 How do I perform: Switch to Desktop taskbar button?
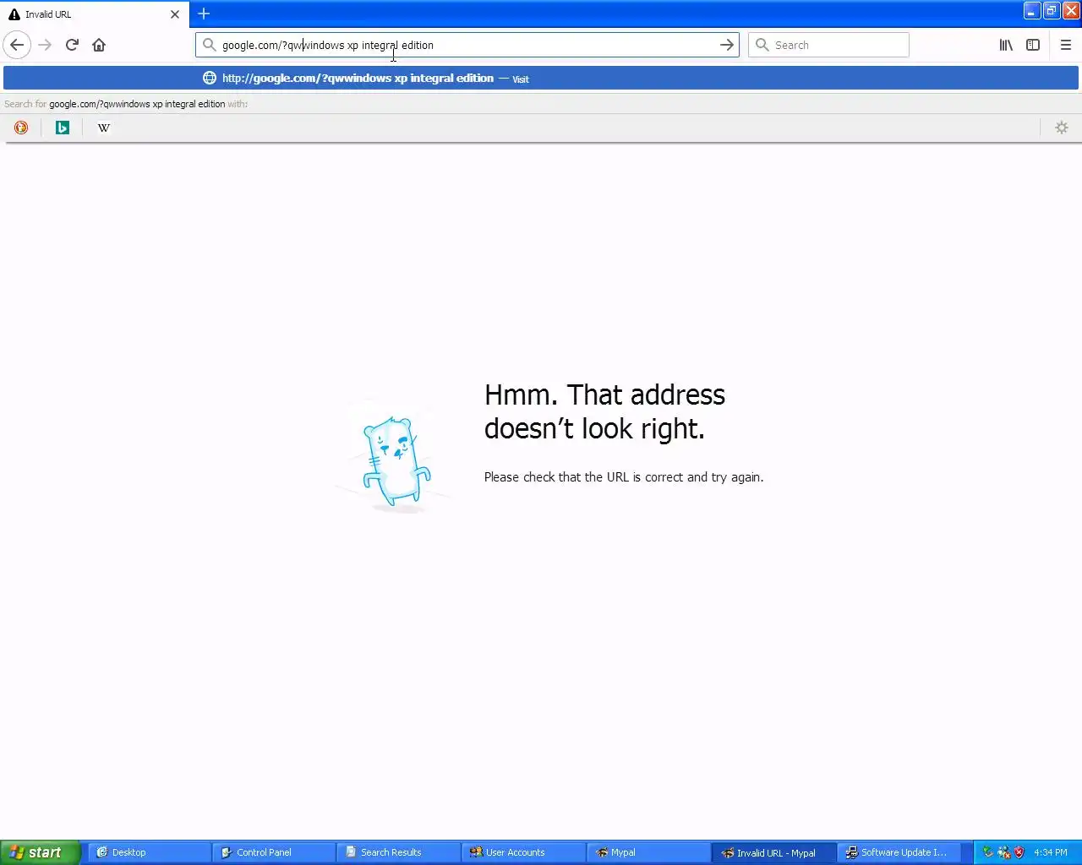[x=149, y=852]
